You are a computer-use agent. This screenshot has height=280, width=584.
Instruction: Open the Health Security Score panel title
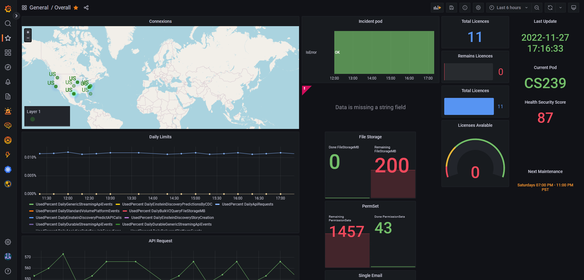pos(545,102)
